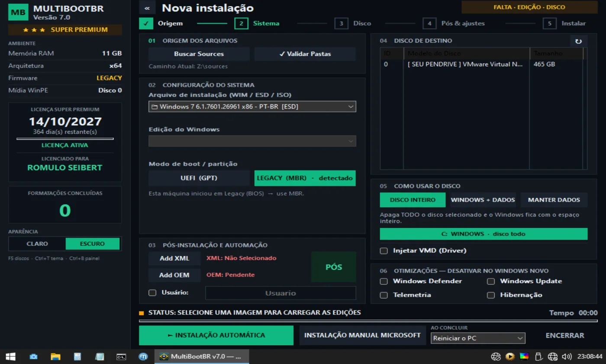Go to the Disco step
This screenshot has height=364, width=606.
pos(353,23)
